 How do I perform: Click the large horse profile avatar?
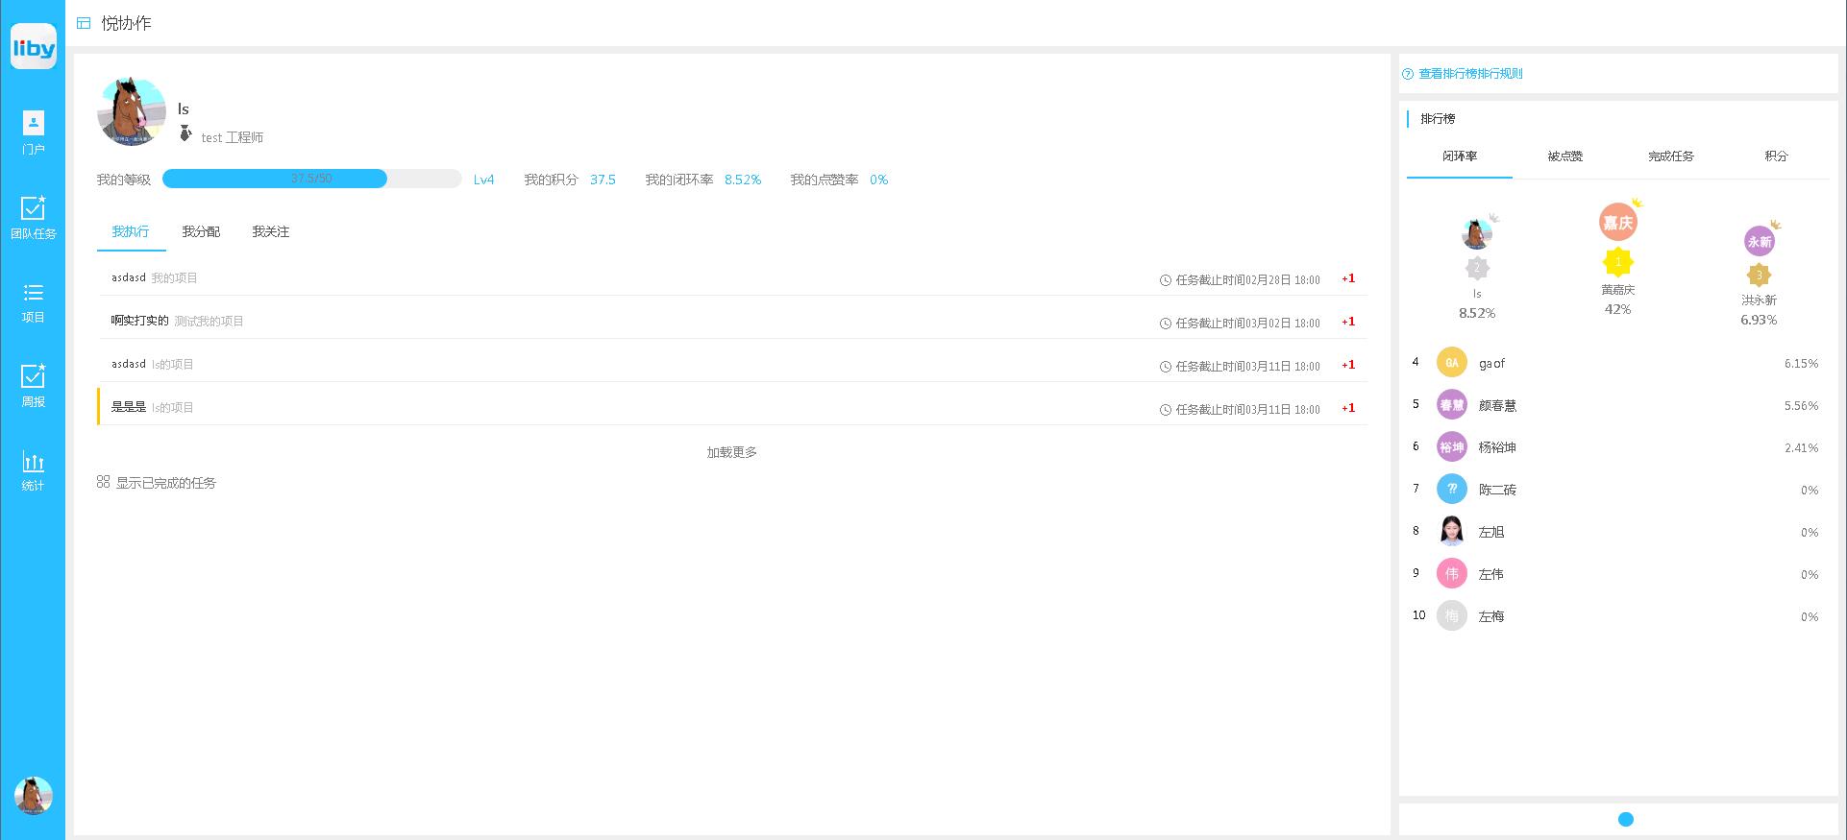(132, 112)
